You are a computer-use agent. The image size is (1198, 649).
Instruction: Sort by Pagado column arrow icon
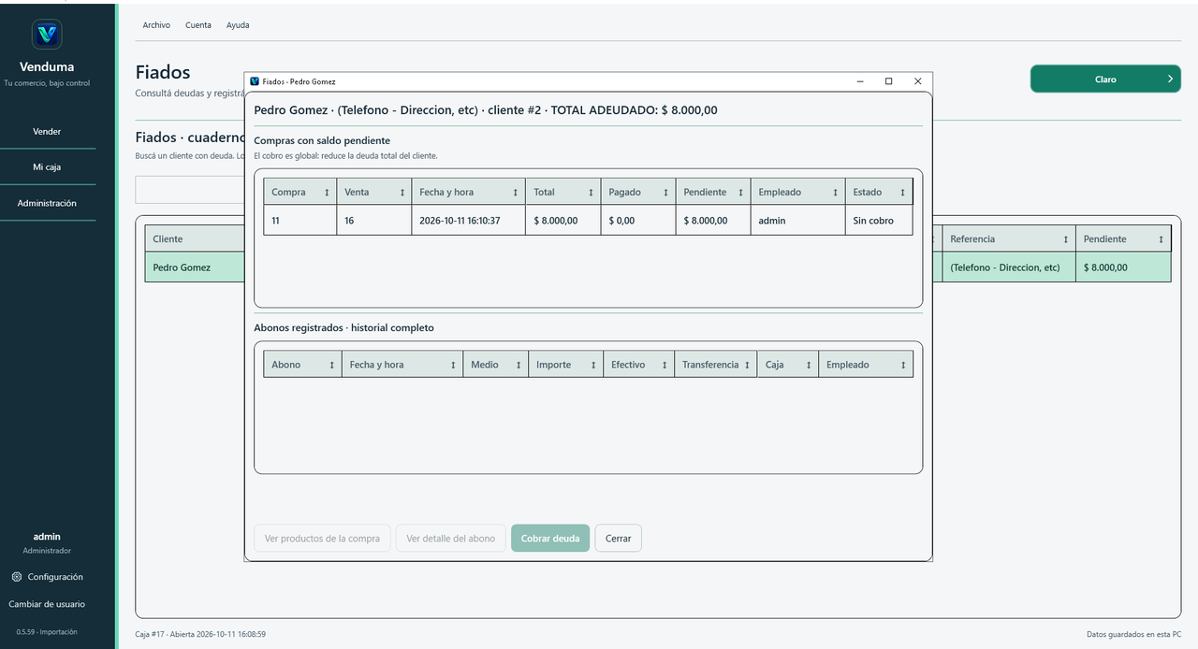point(665,193)
